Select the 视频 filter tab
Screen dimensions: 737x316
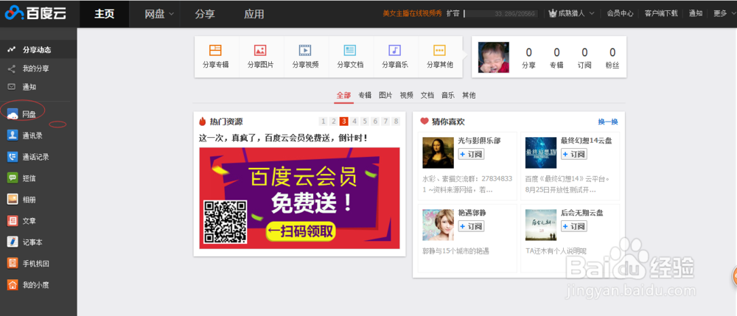[407, 95]
